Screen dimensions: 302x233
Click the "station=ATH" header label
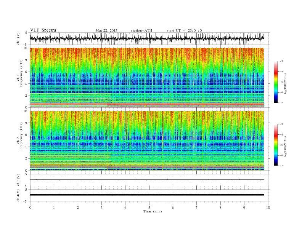coord(141,30)
